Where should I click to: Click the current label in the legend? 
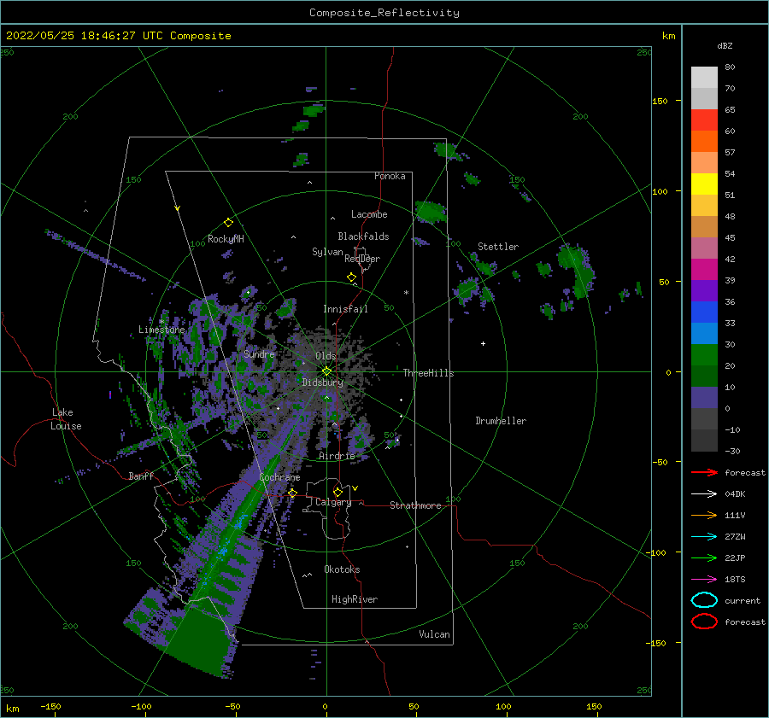pos(742,600)
